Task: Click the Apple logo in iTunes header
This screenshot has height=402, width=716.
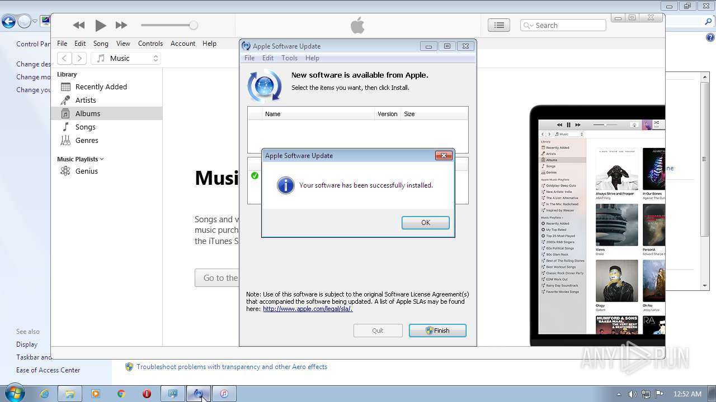Action: (x=357, y=25)
